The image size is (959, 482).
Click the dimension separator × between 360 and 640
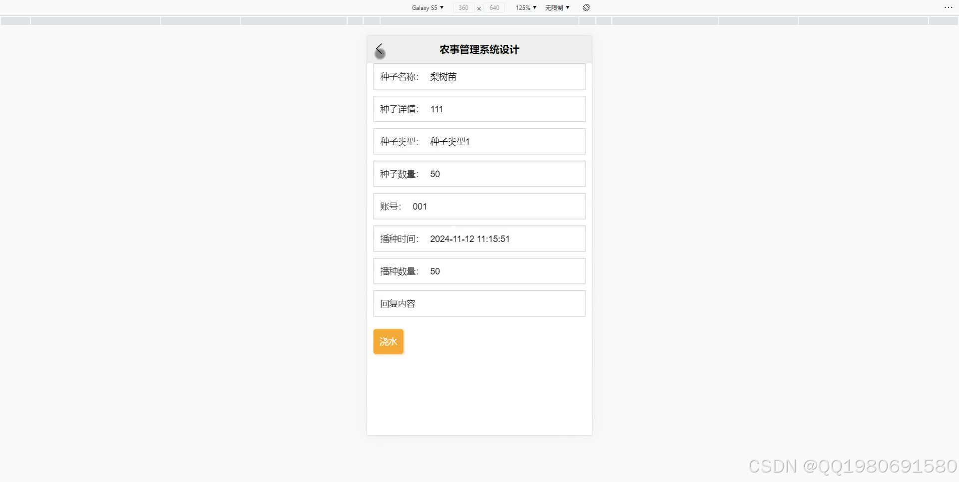479,8
